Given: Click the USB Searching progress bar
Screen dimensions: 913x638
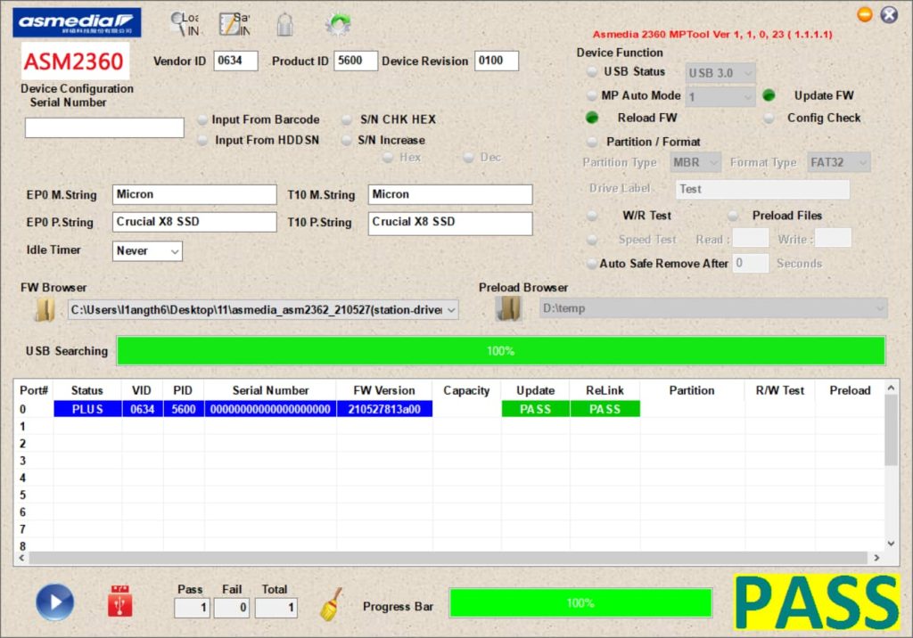Looking at the screenshot, I should pyautogui.click(x=500, y=351).
